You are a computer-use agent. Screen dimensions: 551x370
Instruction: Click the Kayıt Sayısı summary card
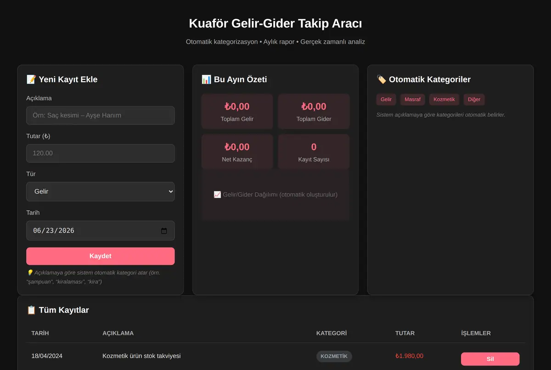314,152
